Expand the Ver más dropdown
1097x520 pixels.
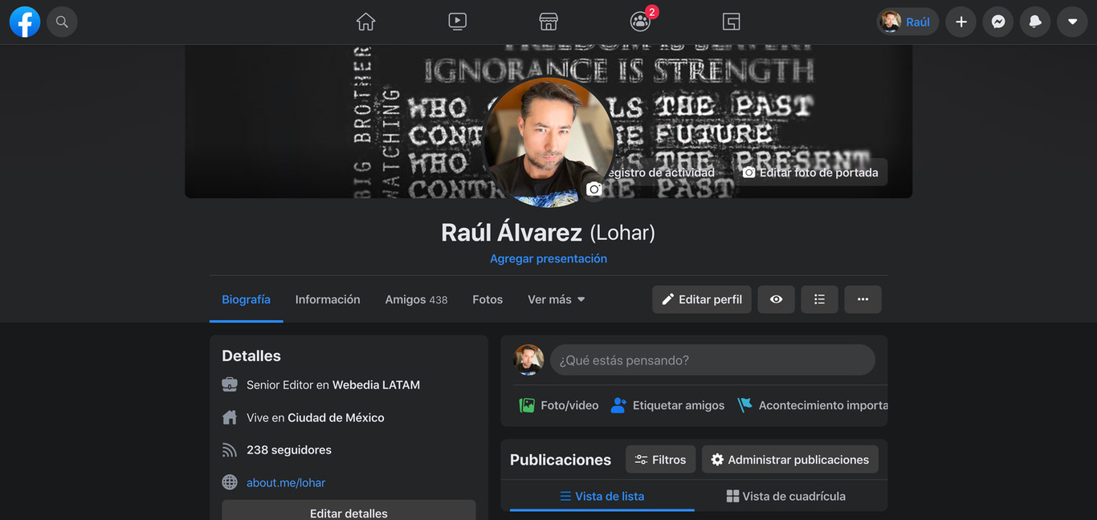click(557, 299)
